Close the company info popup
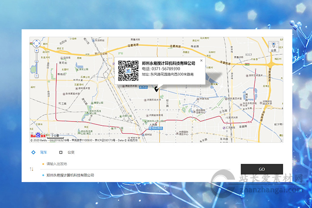This screenshot has height=208, width=312. [202, 61]
